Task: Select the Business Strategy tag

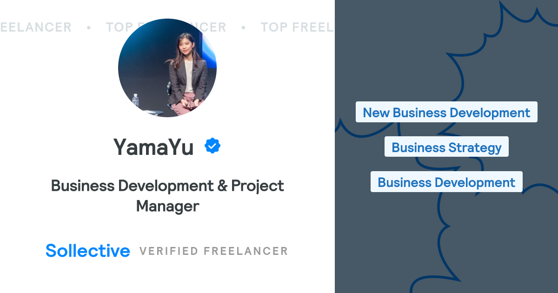Action: click(446, 147)
